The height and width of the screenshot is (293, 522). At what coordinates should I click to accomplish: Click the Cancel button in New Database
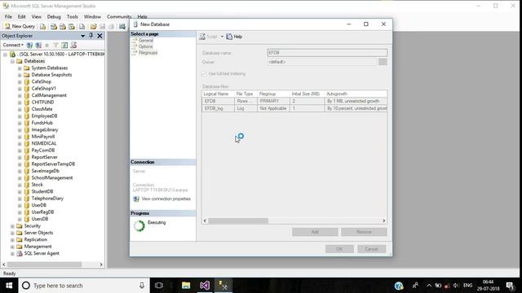[x=372, y=249]
